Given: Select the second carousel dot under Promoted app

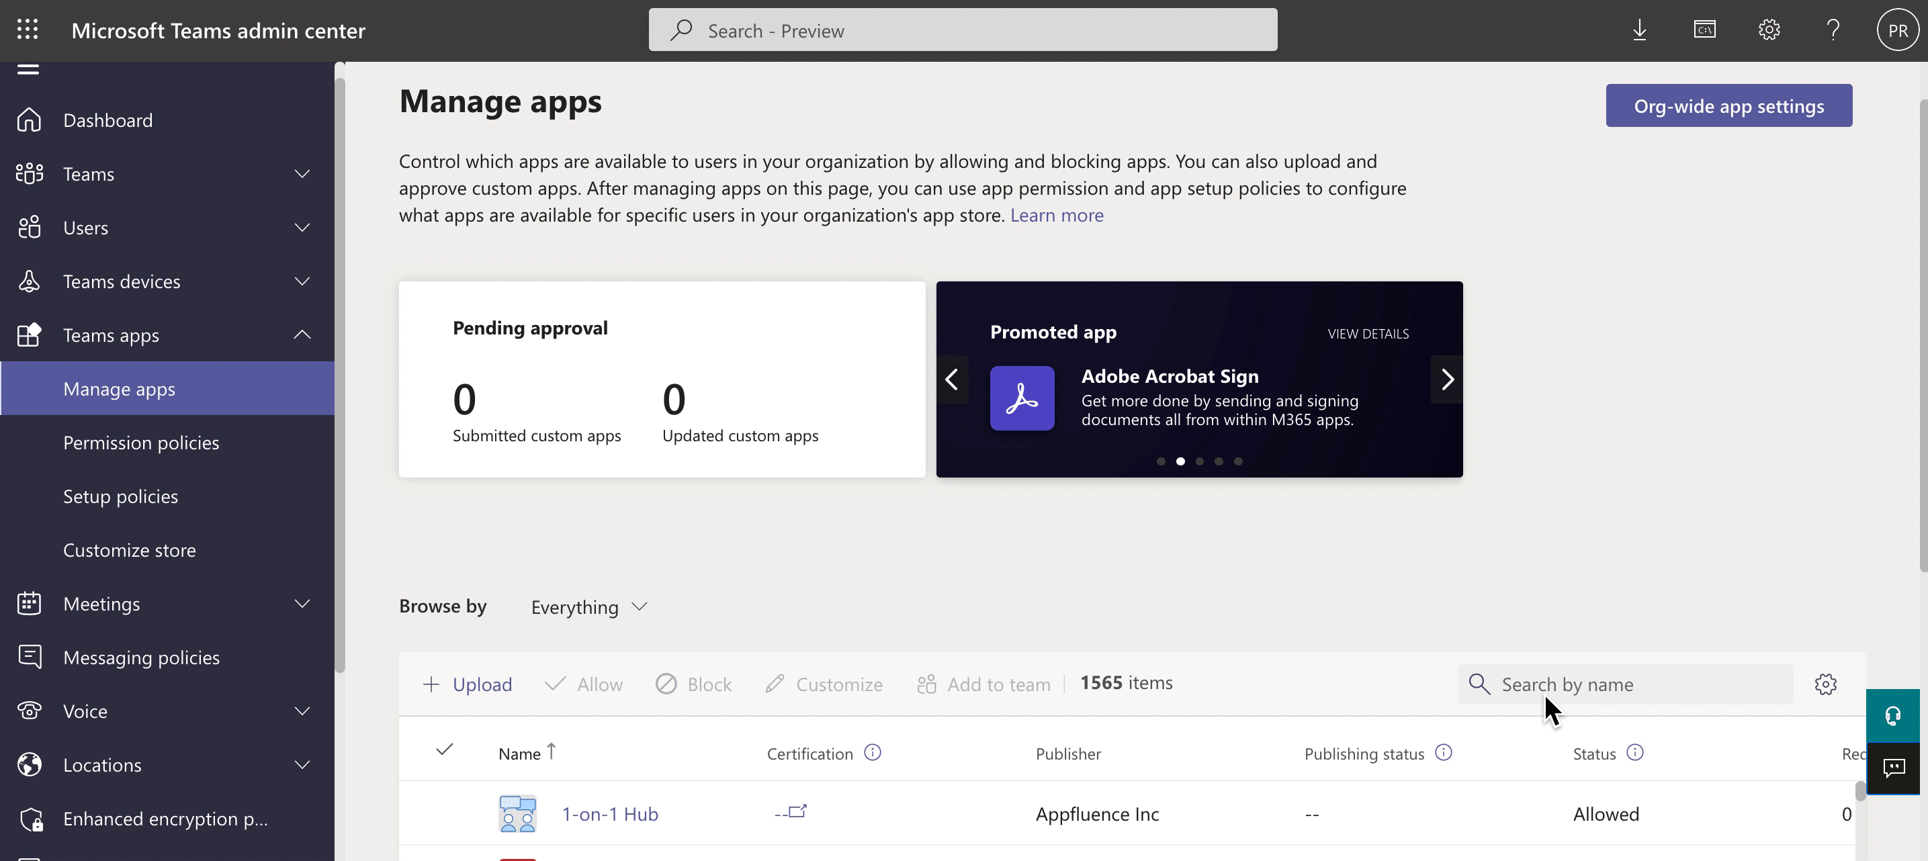Looking at the screenshot, I should coord(1180,461).
